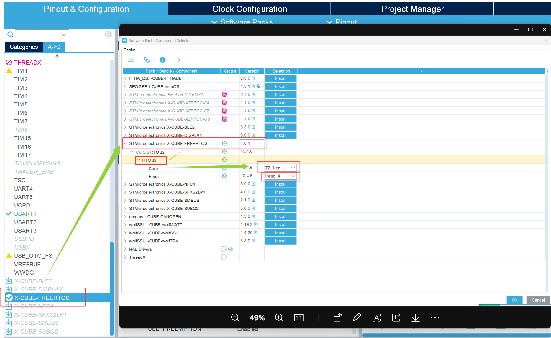Click the text recognition icon in viewer
The height and width of the screenshot is (338, 551).
[377, 318]
